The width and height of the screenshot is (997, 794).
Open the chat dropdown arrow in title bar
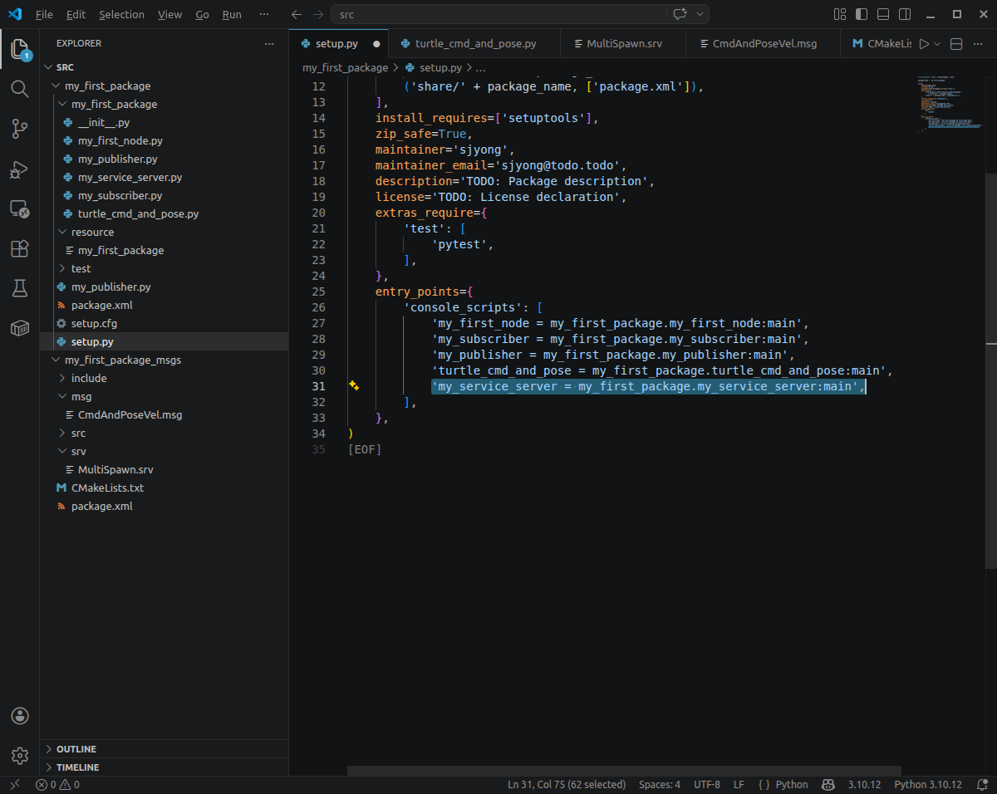(700, 14)
